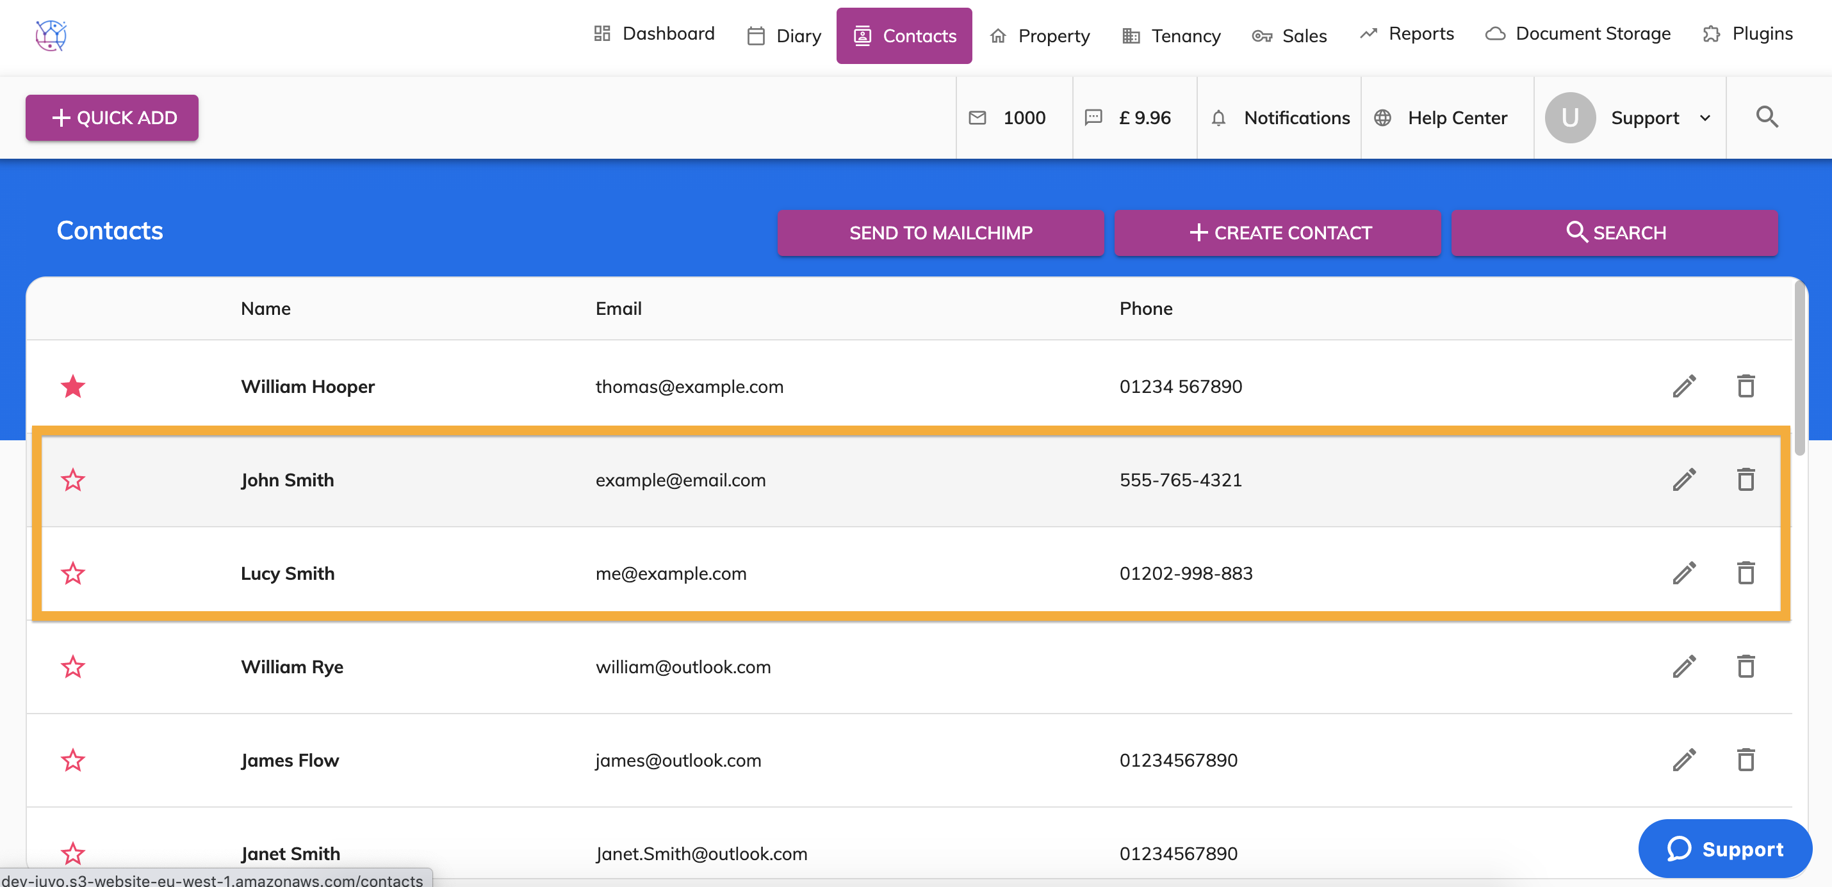Unfavorite William Hooper's filled star

(72, 387)
